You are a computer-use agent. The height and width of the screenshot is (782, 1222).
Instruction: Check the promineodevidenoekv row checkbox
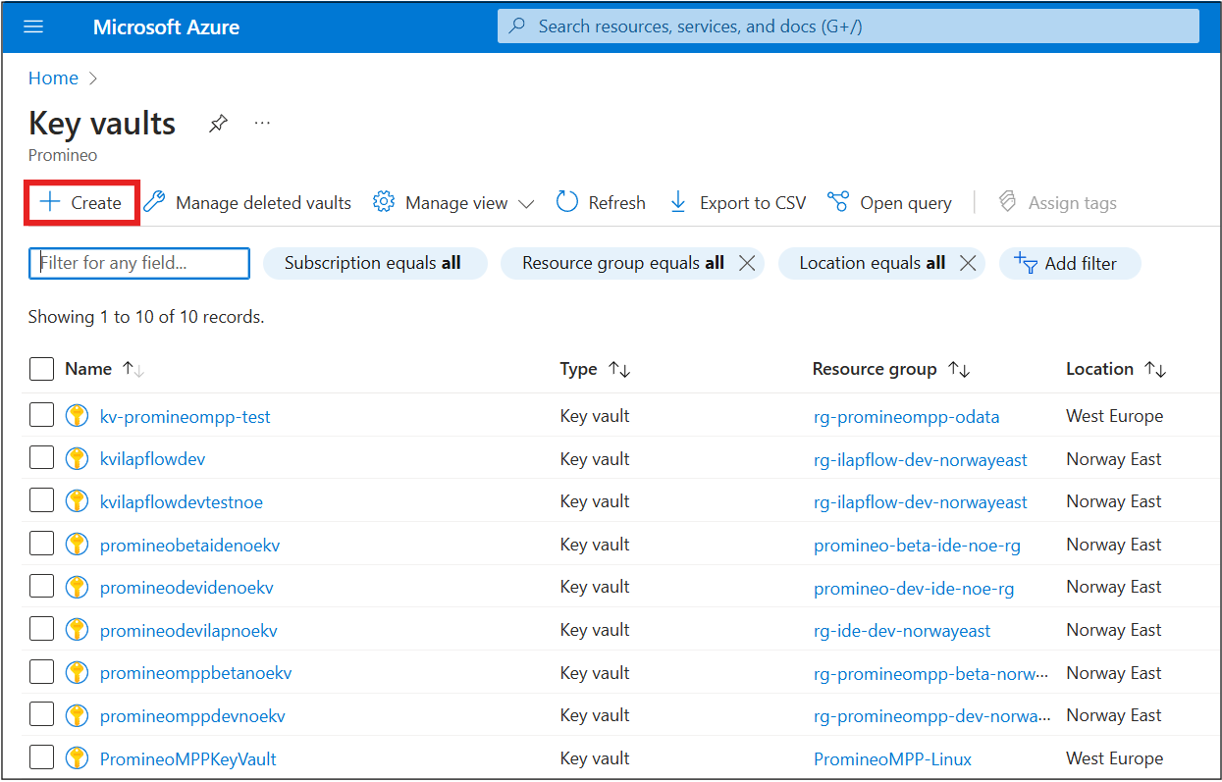[41, 587]
